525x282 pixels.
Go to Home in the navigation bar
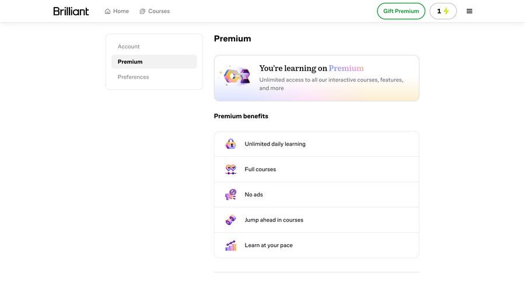point(121,11)
